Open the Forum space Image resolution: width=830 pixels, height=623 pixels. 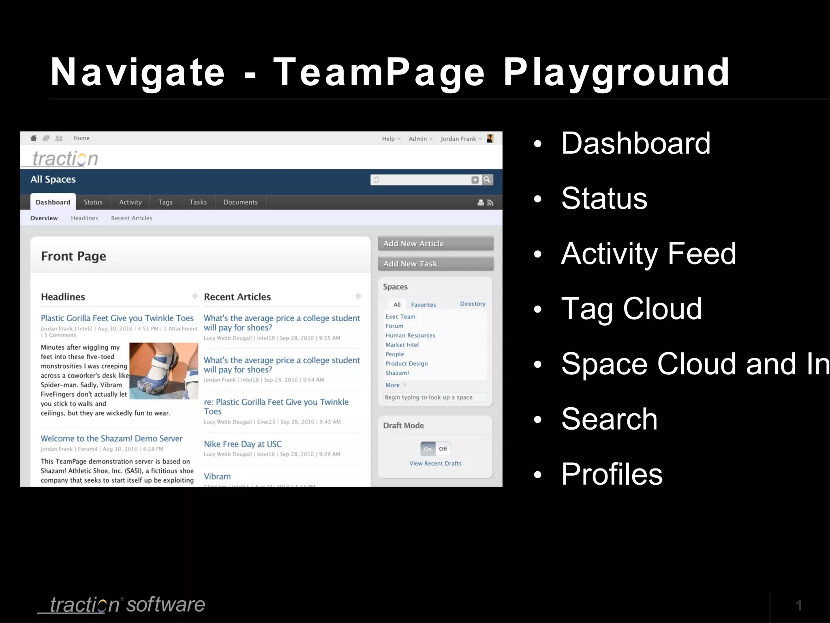click(394, 326)
